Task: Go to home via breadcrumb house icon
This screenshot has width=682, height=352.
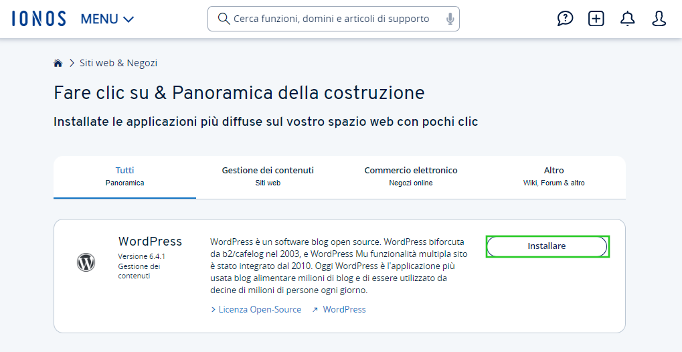Action: [x=58, y=63]
